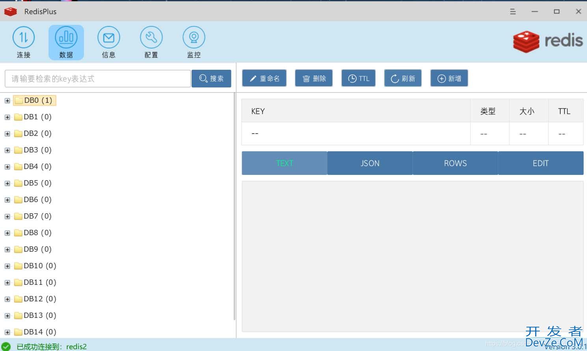The image size is (587, 351).
Task: Select the 数据 (Data) toolbar icon
Action: point(66,42)
